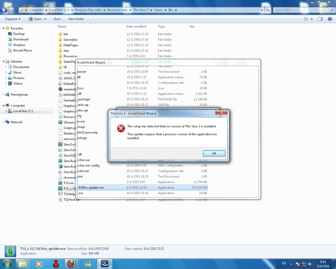This screenshot has height=269, width=336.
Task: Select the eauninst file icon
Action: (60, 89)
